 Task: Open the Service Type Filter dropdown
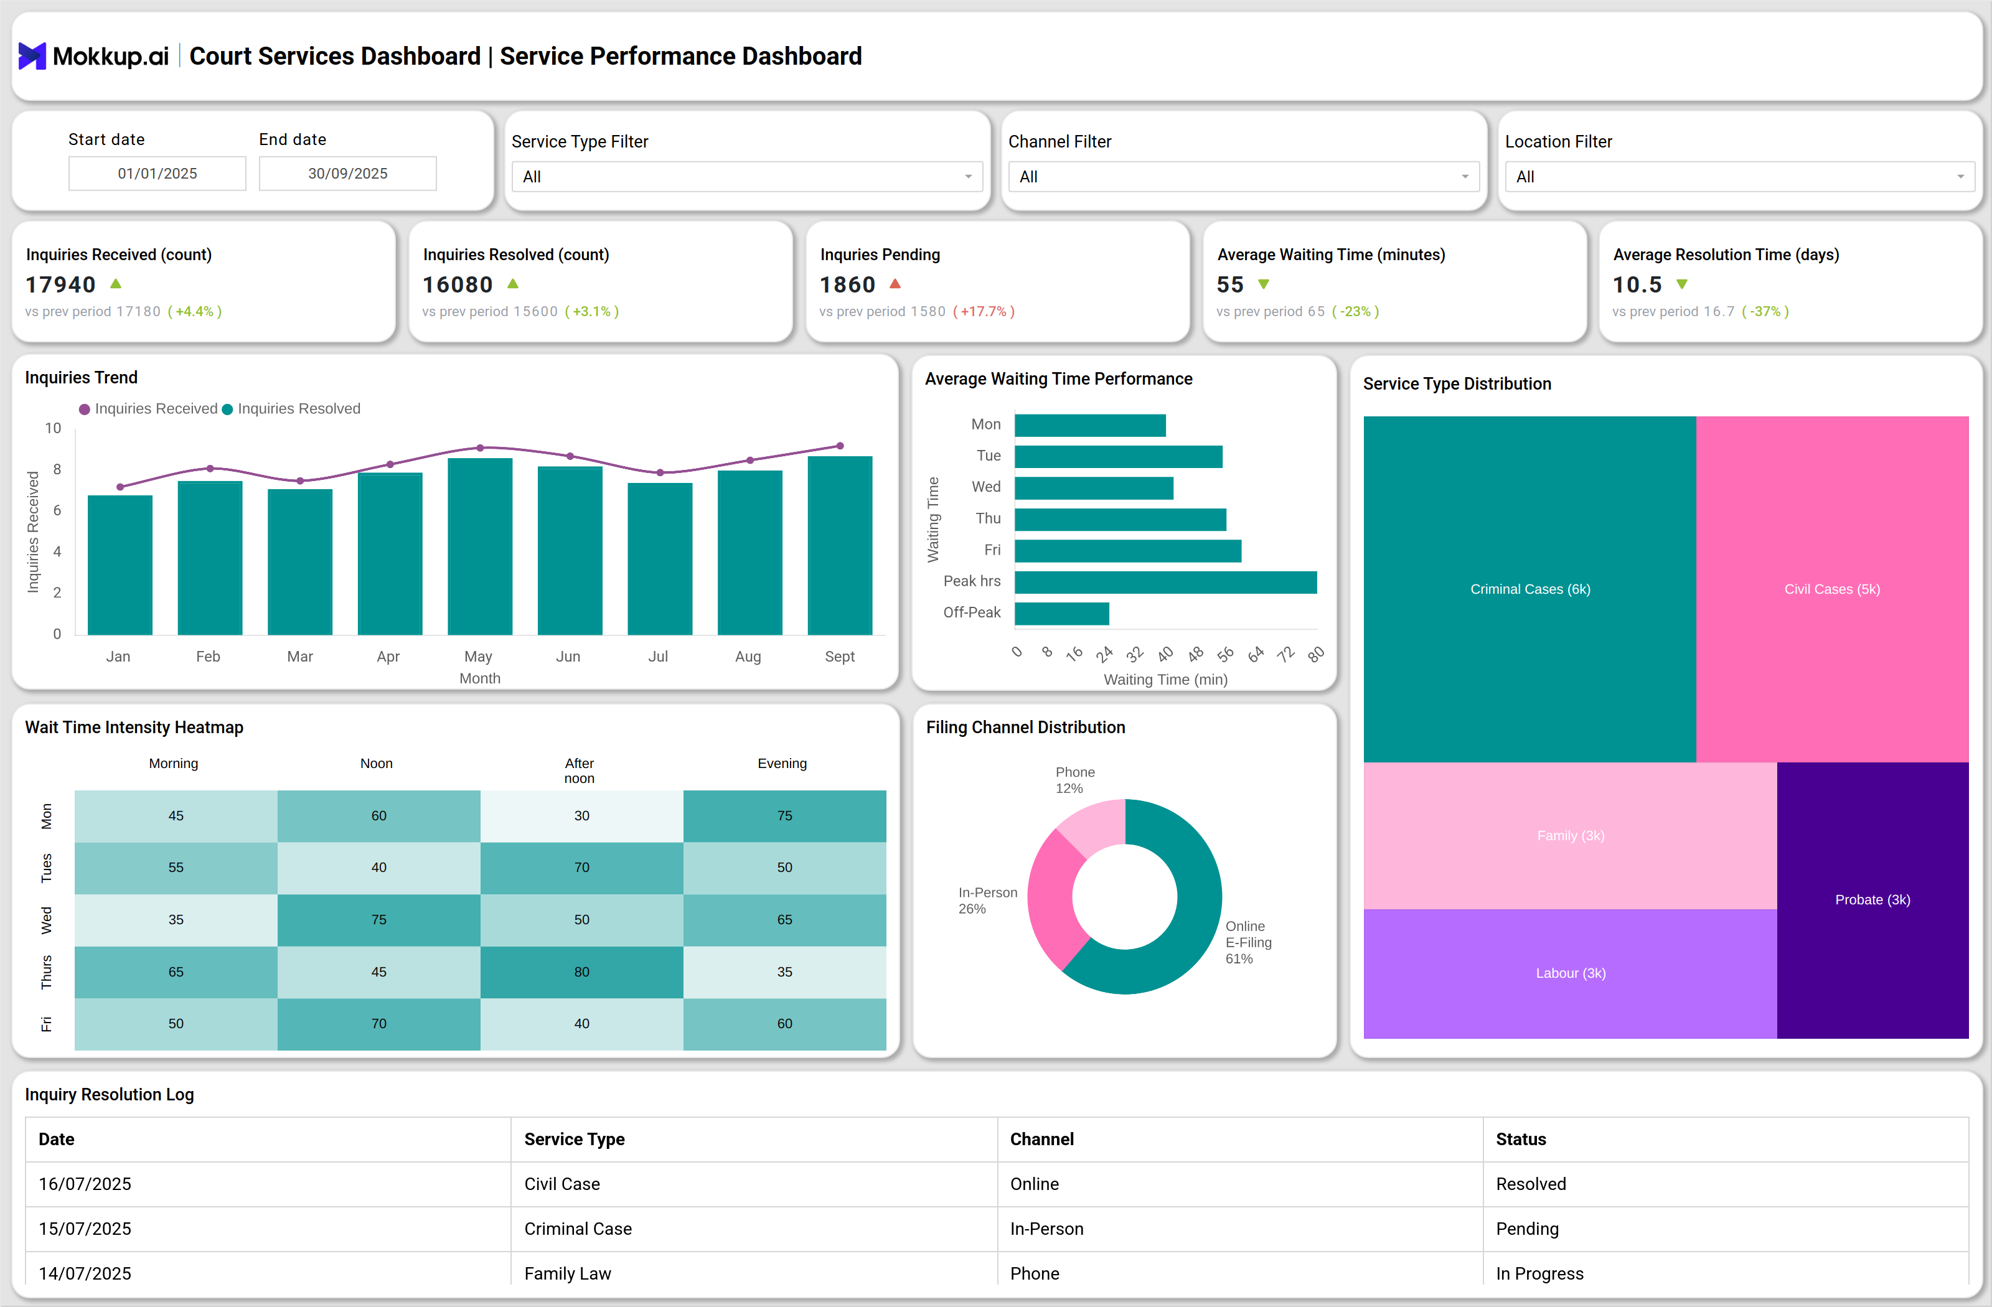(746, 177)
